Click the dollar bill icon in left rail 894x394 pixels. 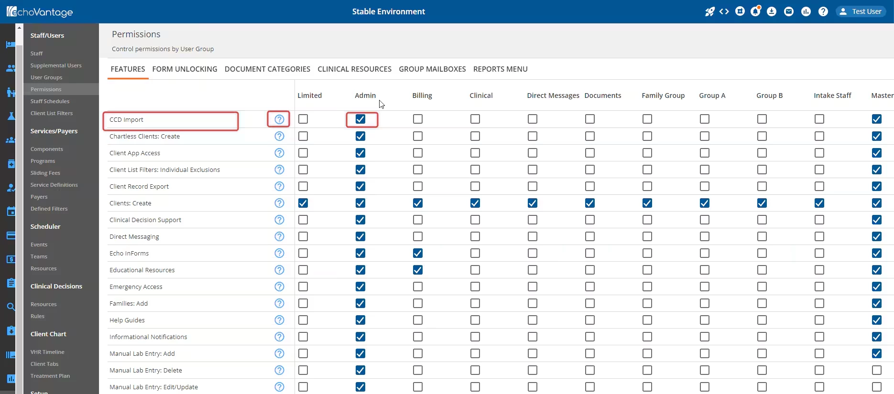coord(11,259)
